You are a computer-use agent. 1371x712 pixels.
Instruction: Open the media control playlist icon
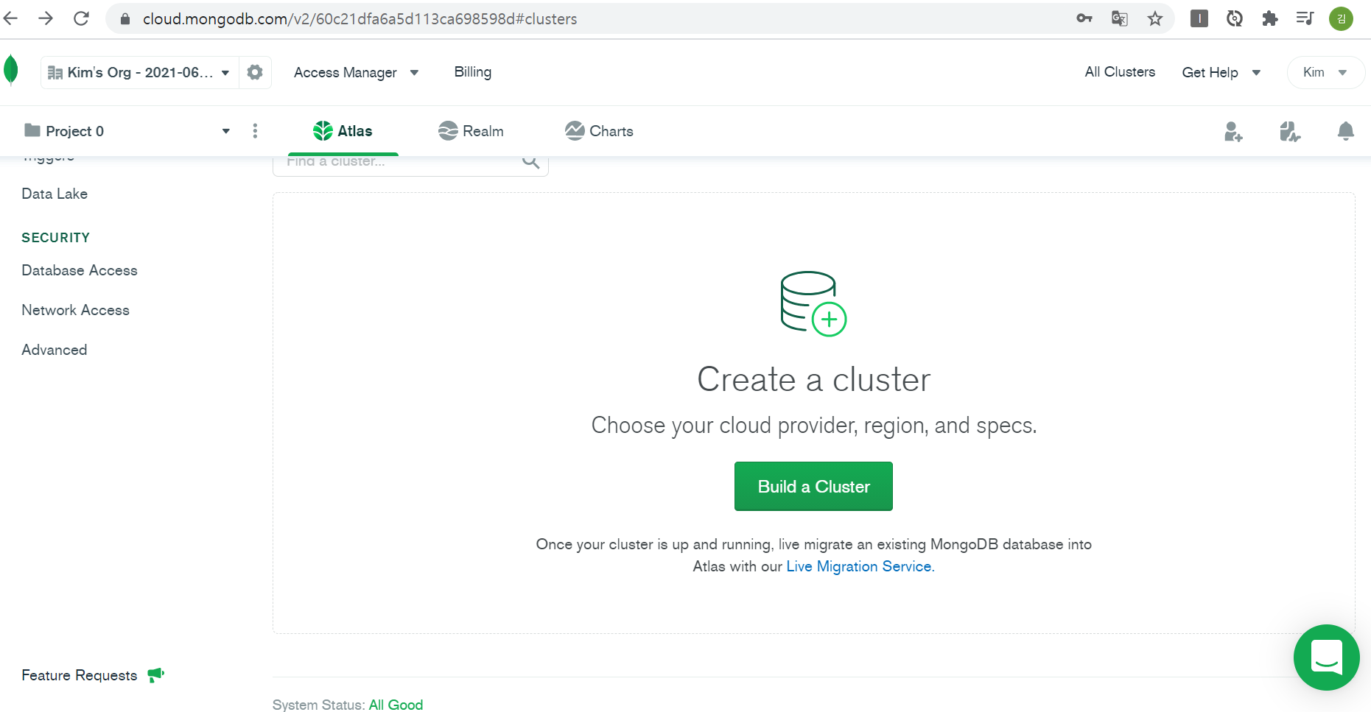click(x=1305, y=18)
